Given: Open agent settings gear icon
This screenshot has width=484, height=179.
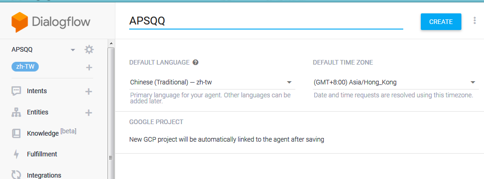Looking at the screenshot, I should tap(89, 50).
